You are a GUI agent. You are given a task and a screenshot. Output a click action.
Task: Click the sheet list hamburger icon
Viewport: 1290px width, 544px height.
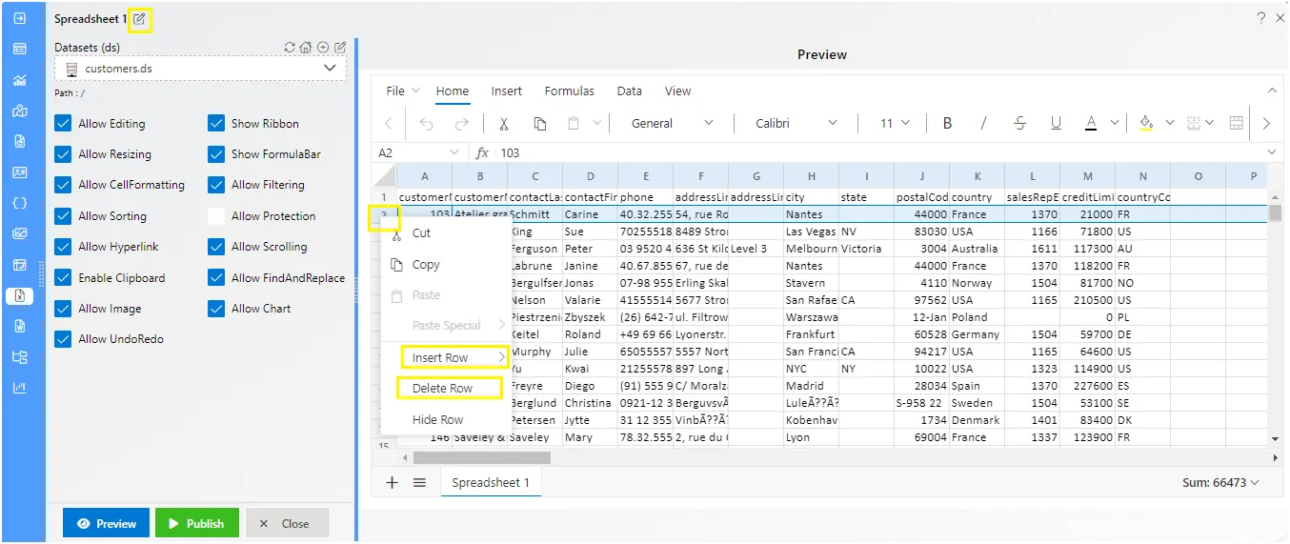419,482
